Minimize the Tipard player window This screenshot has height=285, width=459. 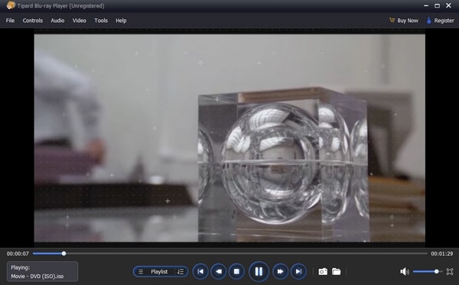(426, 5)
